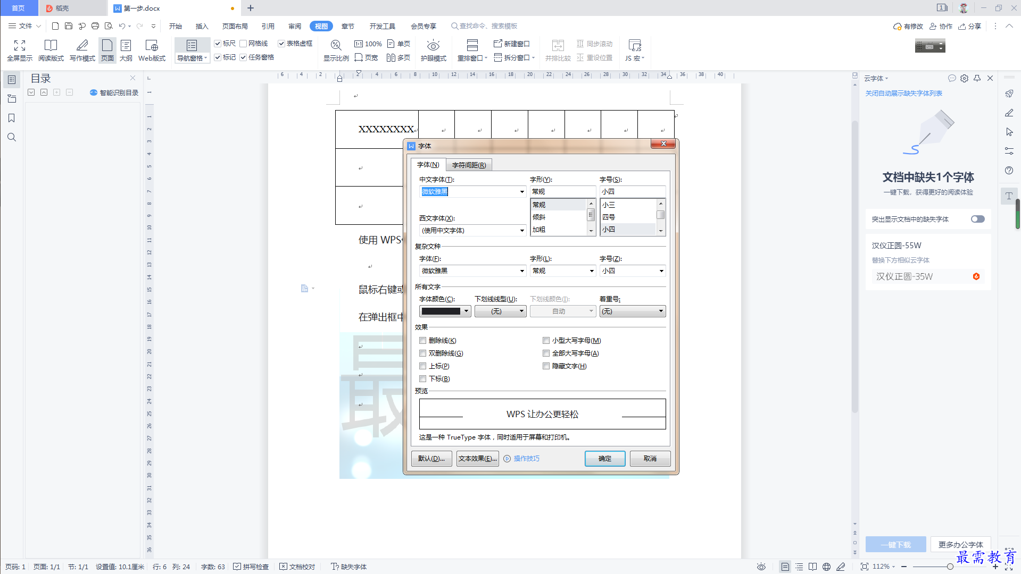Expand the Chinese font dropdown
This screenshot has height=574, width=1021.
[522, 192]
